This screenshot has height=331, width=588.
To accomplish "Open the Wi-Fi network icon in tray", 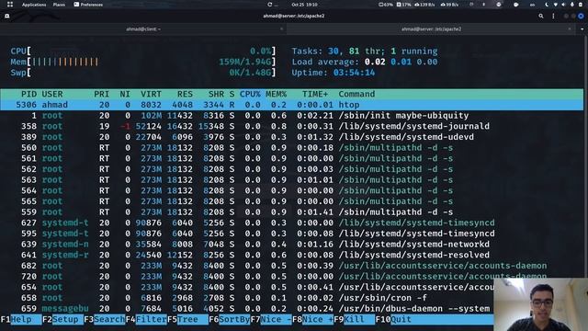I will point(555,5).
